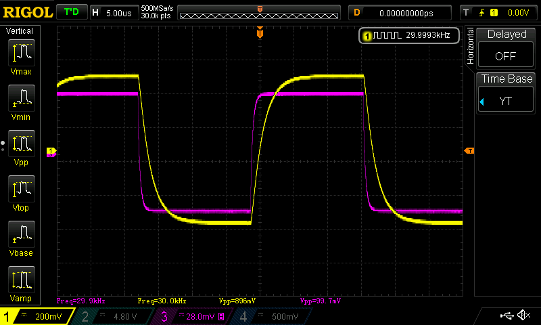Select the Vbase measurement icon
Image resolution: width=541 pixels, height=325 pixels.
pyautogui.click(x=22, y=234)
